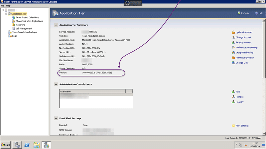This screenshot has width=266, height=149.
Task: Click the Help link in header
Action: coord(261,13)
